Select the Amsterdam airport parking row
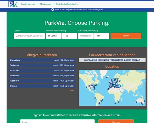This screenshot has height=123, width=154. coord(42,60)
